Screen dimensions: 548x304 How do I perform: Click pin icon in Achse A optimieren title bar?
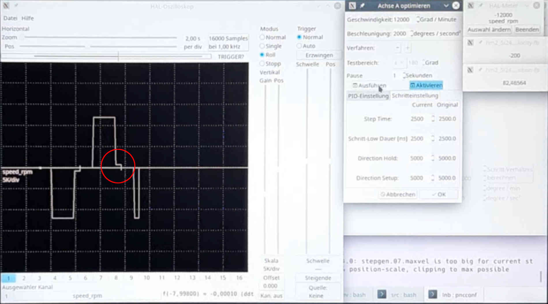pos(362,6)
